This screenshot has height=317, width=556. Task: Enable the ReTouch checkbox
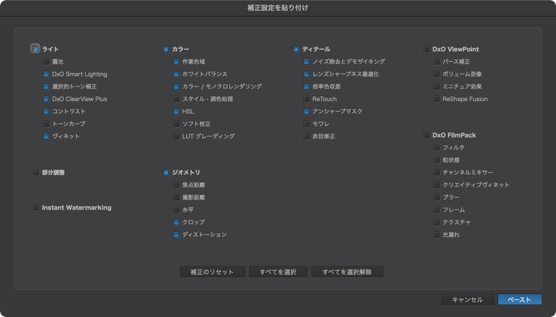[x=306, y=99]
